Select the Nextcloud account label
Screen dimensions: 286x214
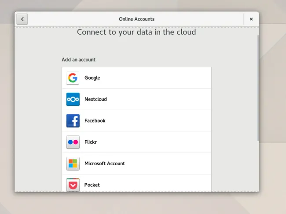coord(95,99)
